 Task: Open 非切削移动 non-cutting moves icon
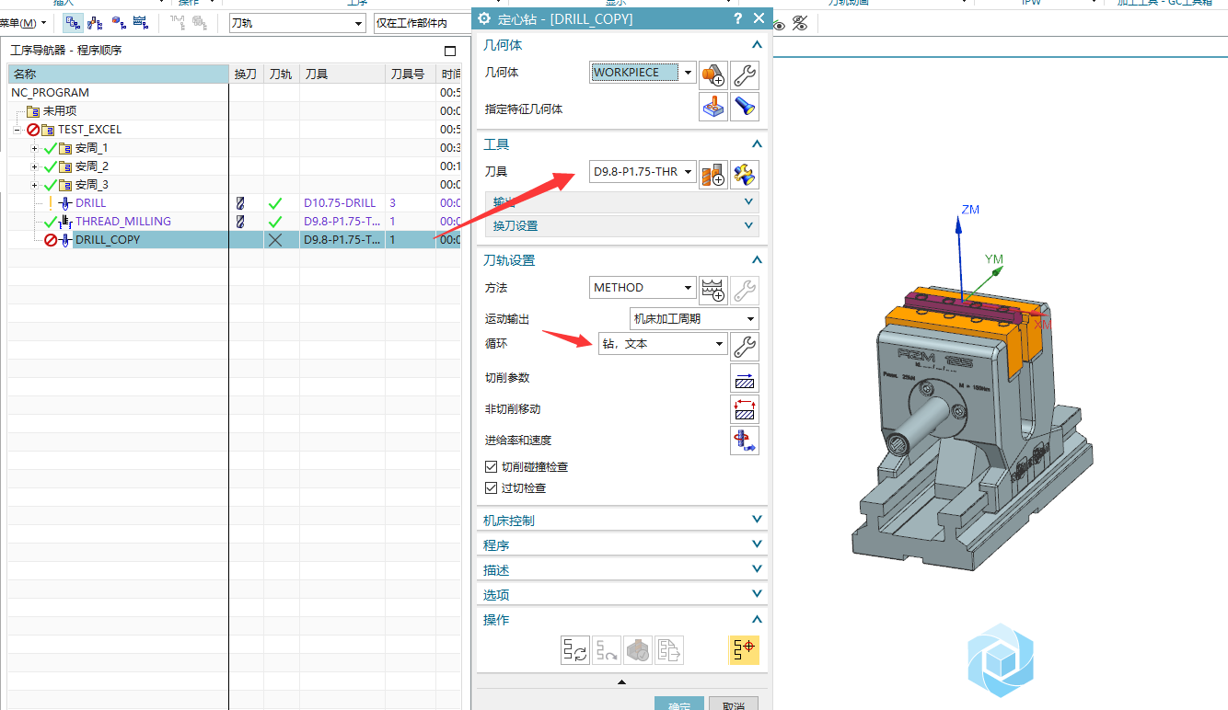click(745, 409)
